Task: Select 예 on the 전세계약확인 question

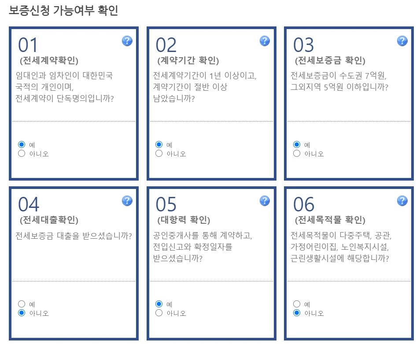Action: coord(22,144)
